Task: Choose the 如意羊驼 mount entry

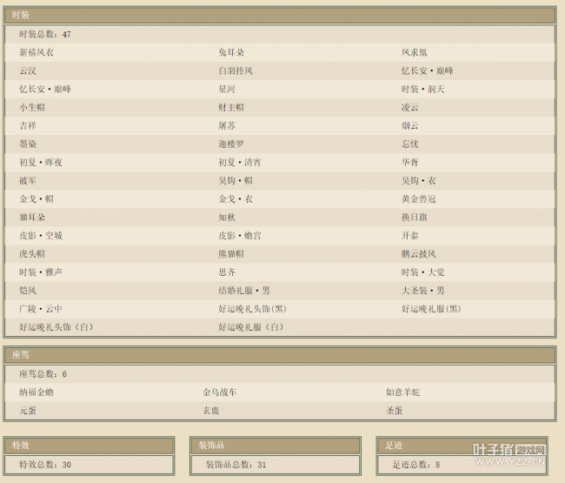Action: tap(403, 392)
